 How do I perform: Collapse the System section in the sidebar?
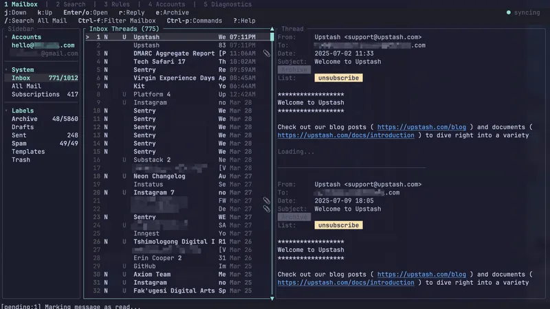pyautogui.click(x=6, y=69)
